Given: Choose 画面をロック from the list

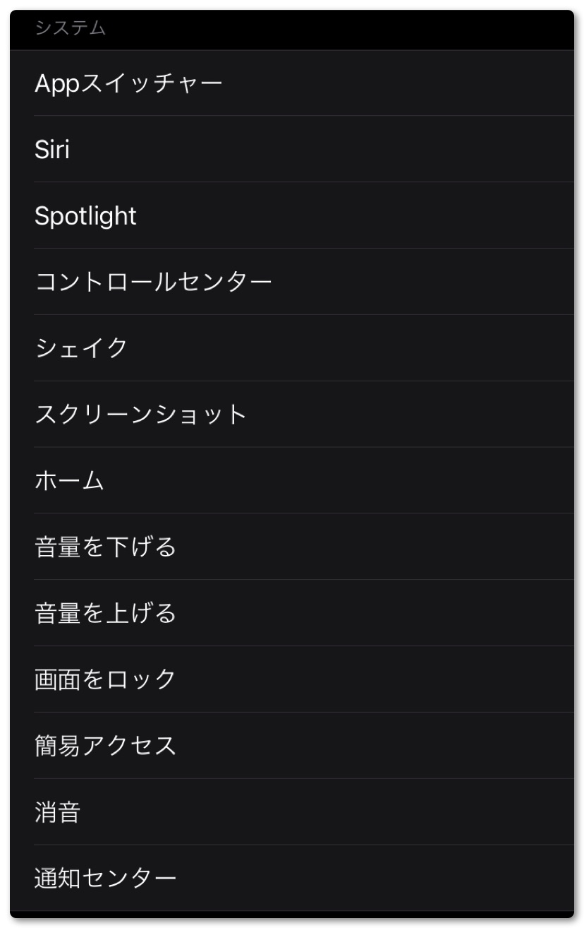Looking at the screenshot, I should 105,680.
